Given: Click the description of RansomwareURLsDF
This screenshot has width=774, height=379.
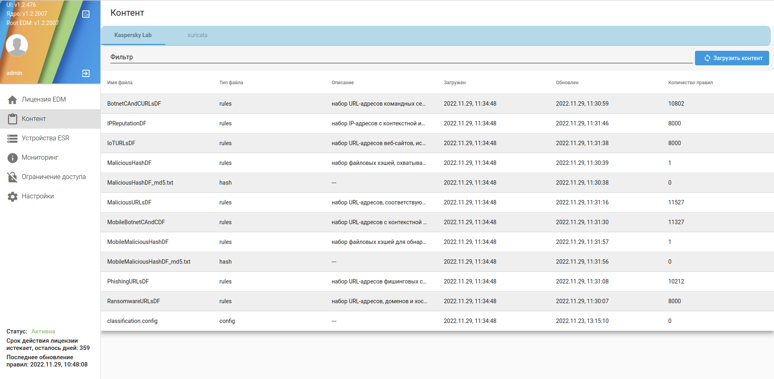Looking at the screenshot, I should coord(379,301).
